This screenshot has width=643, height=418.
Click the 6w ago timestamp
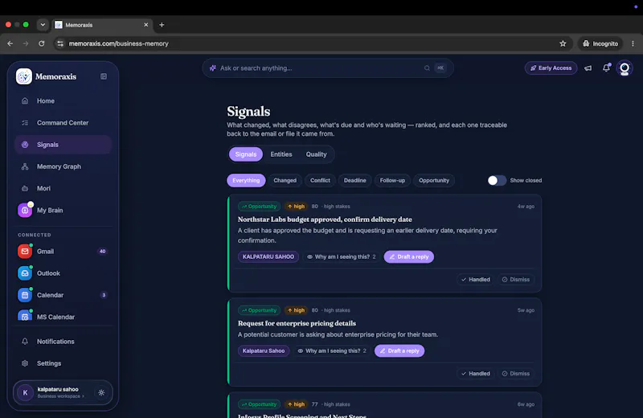(x=526, y=404)
